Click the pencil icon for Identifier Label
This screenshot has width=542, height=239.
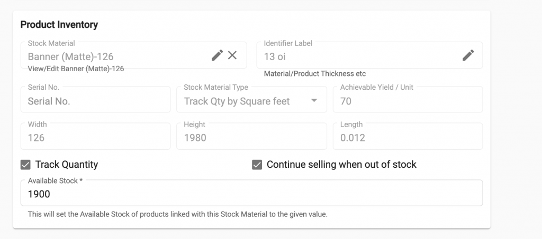pos(468,55)
